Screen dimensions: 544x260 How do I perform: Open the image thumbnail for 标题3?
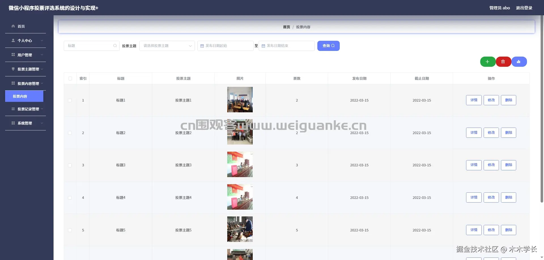point(240,164)
